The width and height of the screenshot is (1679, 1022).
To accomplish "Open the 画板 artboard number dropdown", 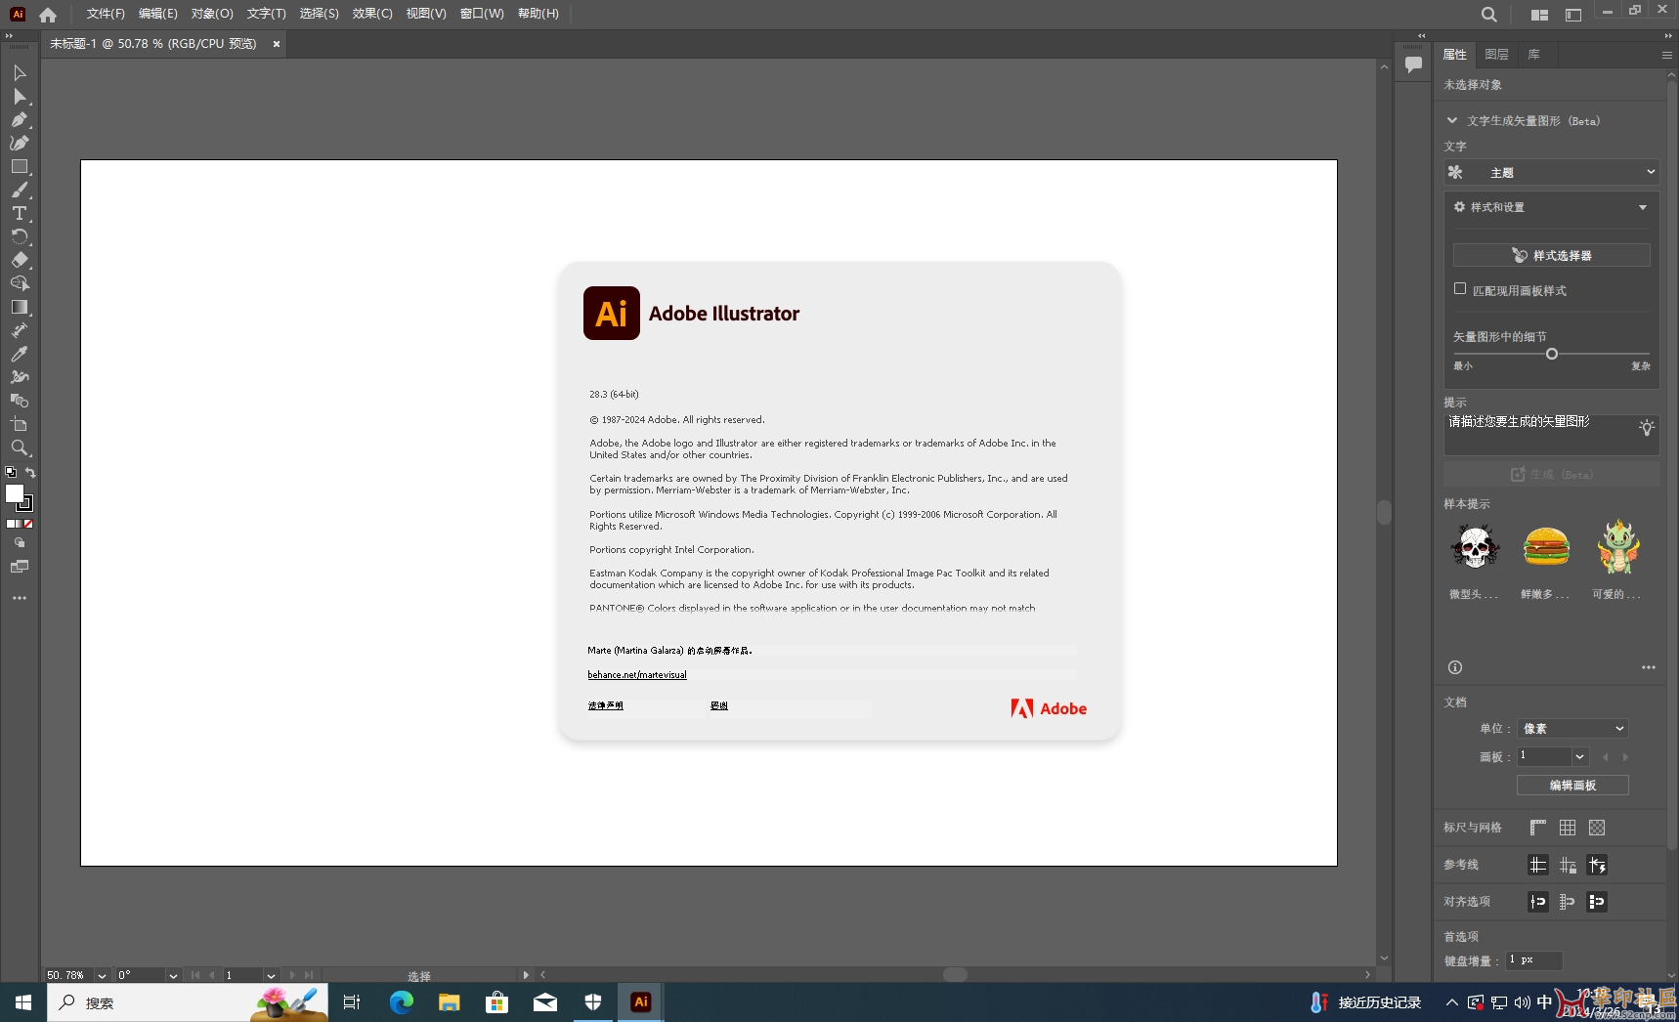I will pos(1580,757).
